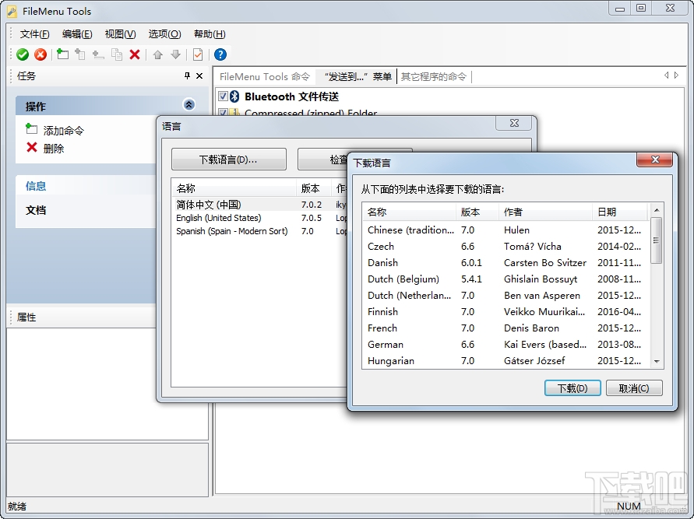The height and width of the screenshot is (519, 694).
Task: Sort the download list by 名称 column header
Action: [409, 212]
